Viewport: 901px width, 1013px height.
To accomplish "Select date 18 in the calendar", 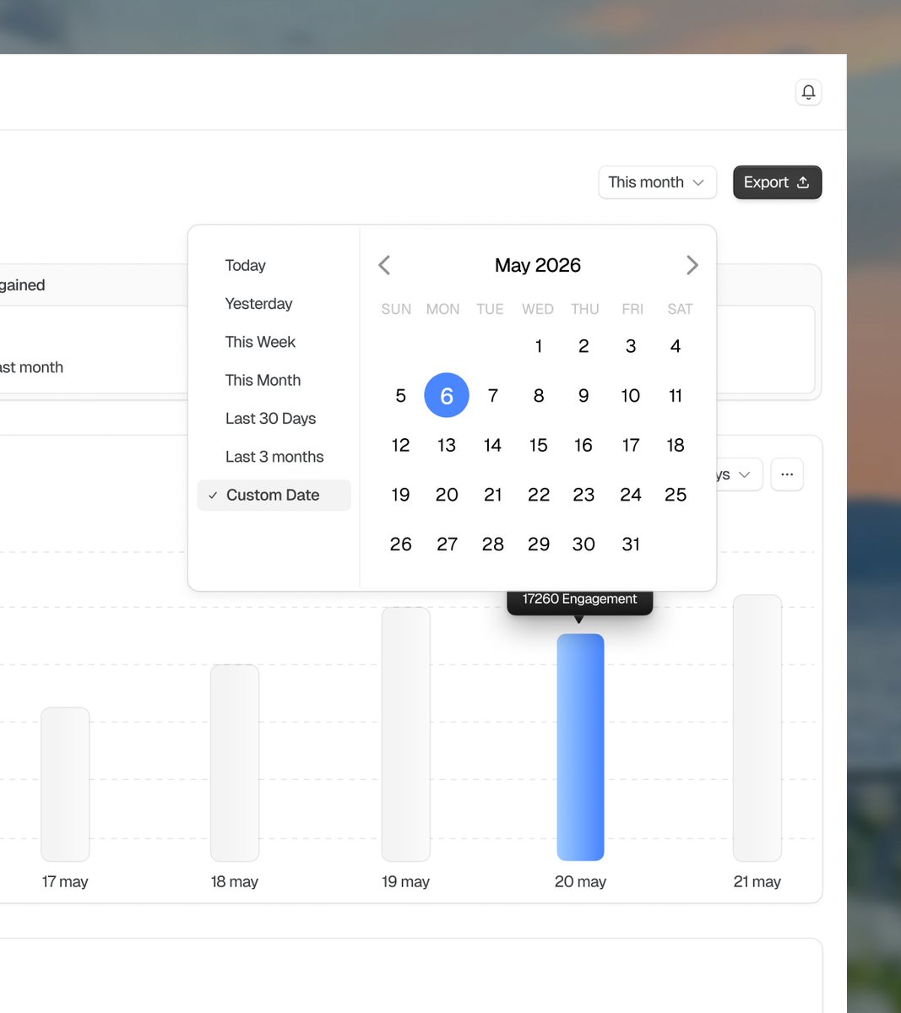I will pyautogui.click(x=676, y=445).
